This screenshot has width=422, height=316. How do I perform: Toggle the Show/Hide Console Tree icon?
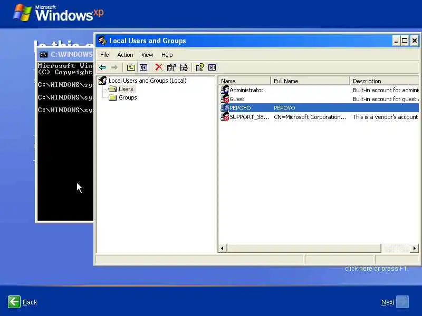[143, 67]
